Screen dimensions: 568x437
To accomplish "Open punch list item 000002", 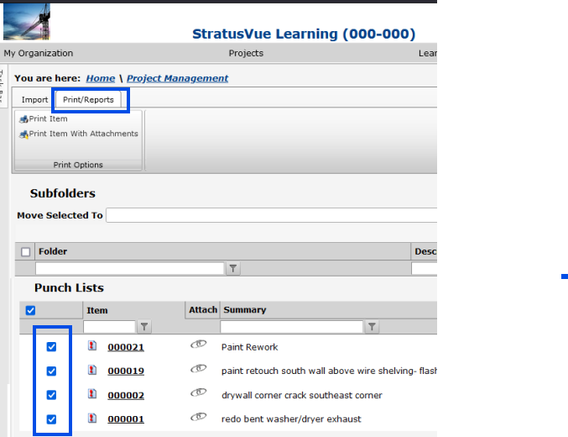I will (126, 395).
